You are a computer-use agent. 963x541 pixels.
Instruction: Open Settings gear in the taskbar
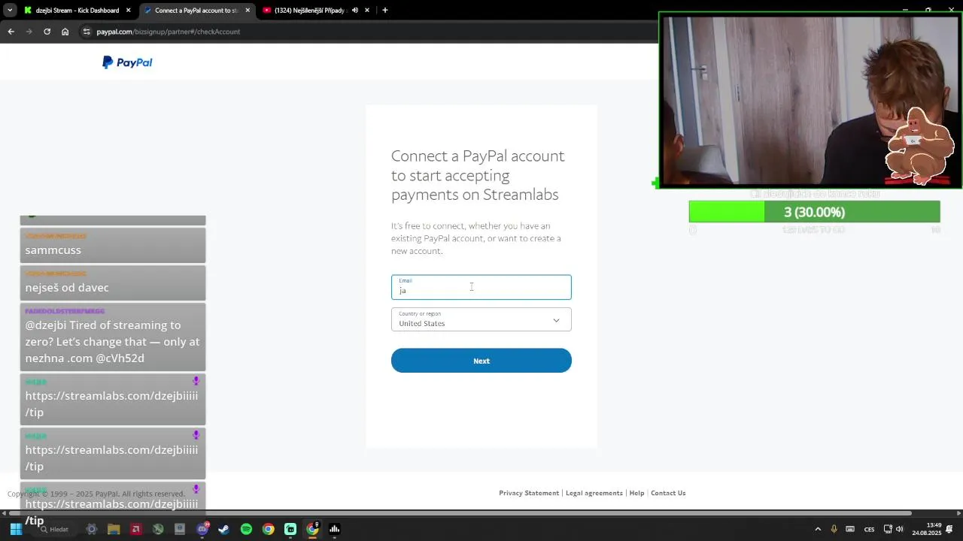92,529
